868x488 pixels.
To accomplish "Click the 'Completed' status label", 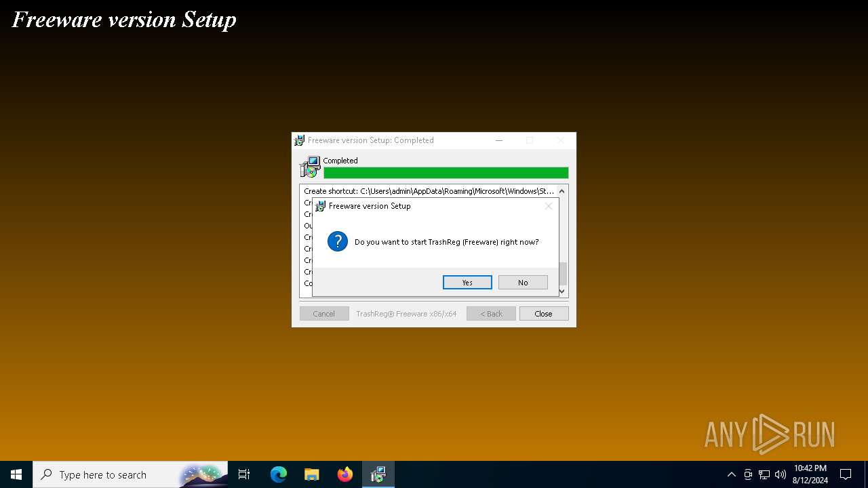I will click(340, 161).
